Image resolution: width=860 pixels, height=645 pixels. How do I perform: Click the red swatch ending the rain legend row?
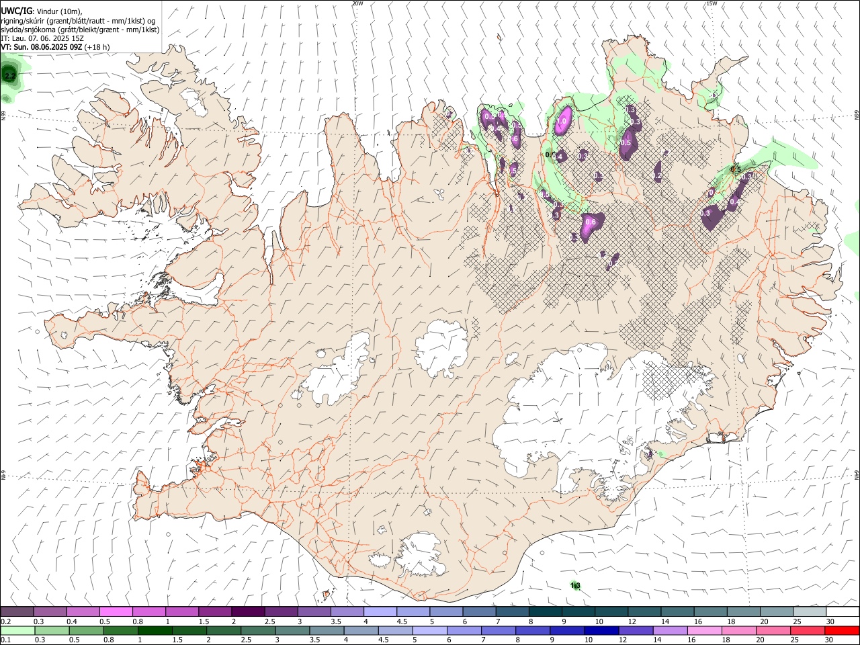coord(841,631)
